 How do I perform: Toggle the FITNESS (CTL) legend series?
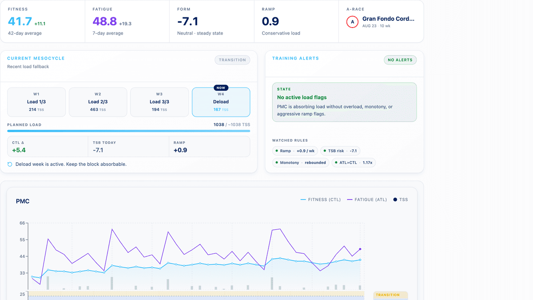click(321, 200)
